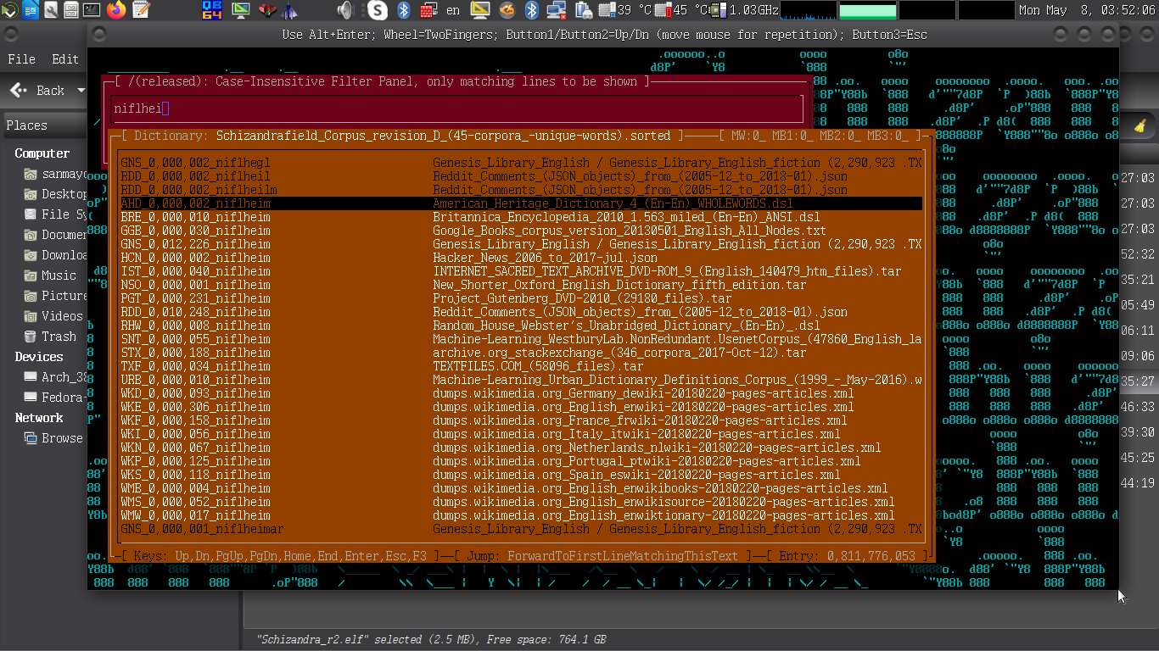Click the Bluetooth icon beside the network icon
The image size is (1159, 651).
(532, 10)
